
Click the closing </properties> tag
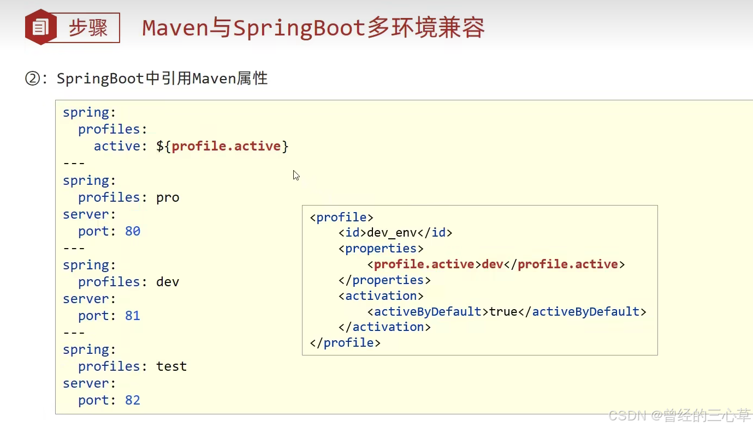[x=384, y=280]
